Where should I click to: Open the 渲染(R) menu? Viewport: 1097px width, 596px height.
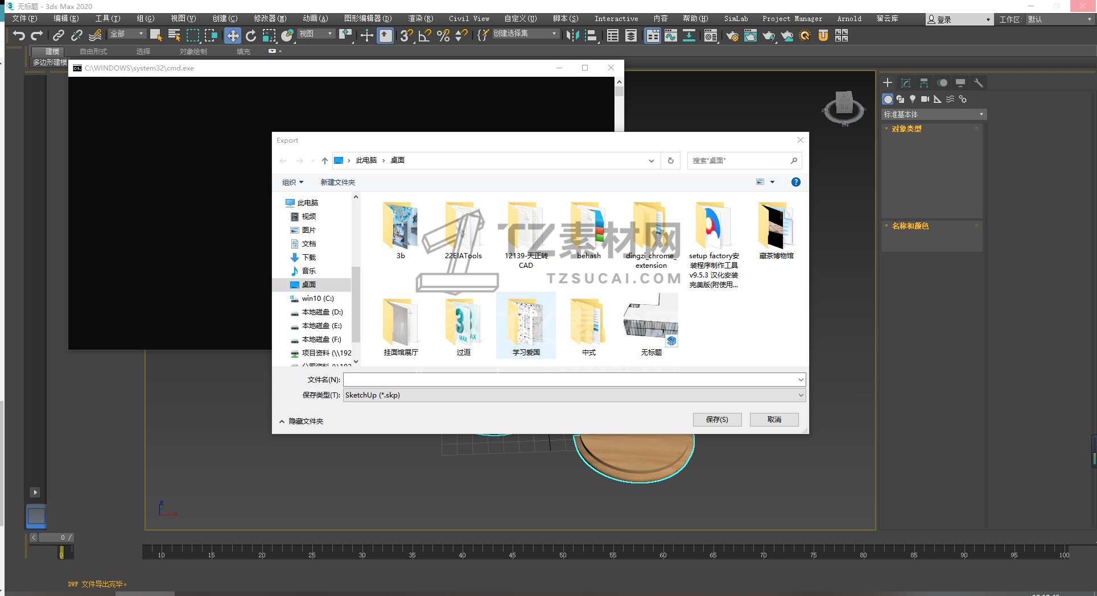click(420, 19)
